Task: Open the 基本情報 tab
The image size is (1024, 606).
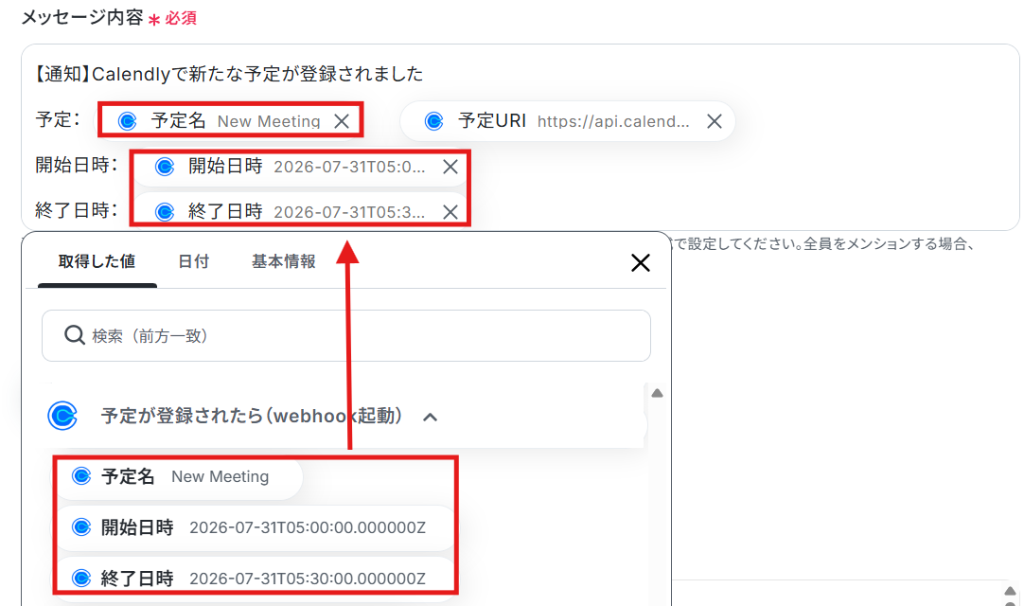Action: (283, 262)
